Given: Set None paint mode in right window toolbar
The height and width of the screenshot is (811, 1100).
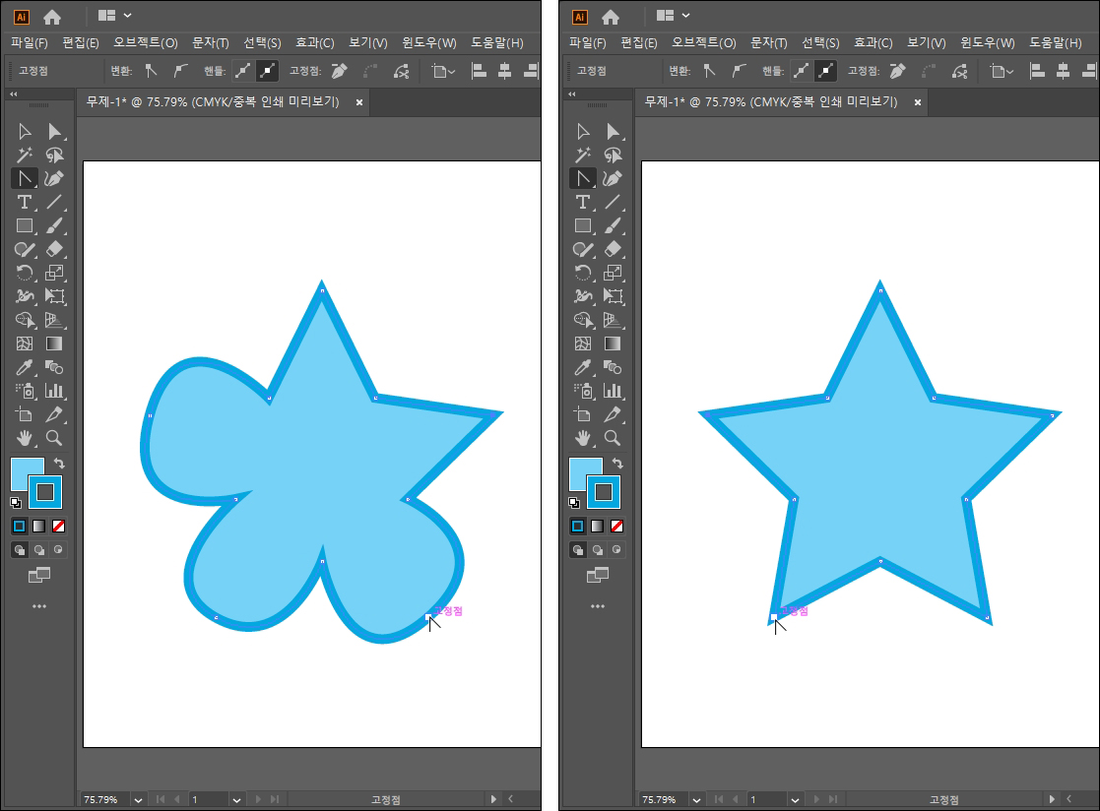Looking at the screenshot, I should click(x=617, y=526).
